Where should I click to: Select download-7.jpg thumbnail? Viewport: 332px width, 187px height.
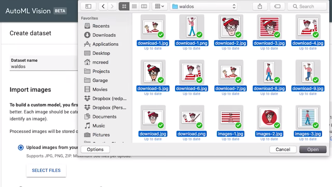pyautogui.click(x=231, y=72)
